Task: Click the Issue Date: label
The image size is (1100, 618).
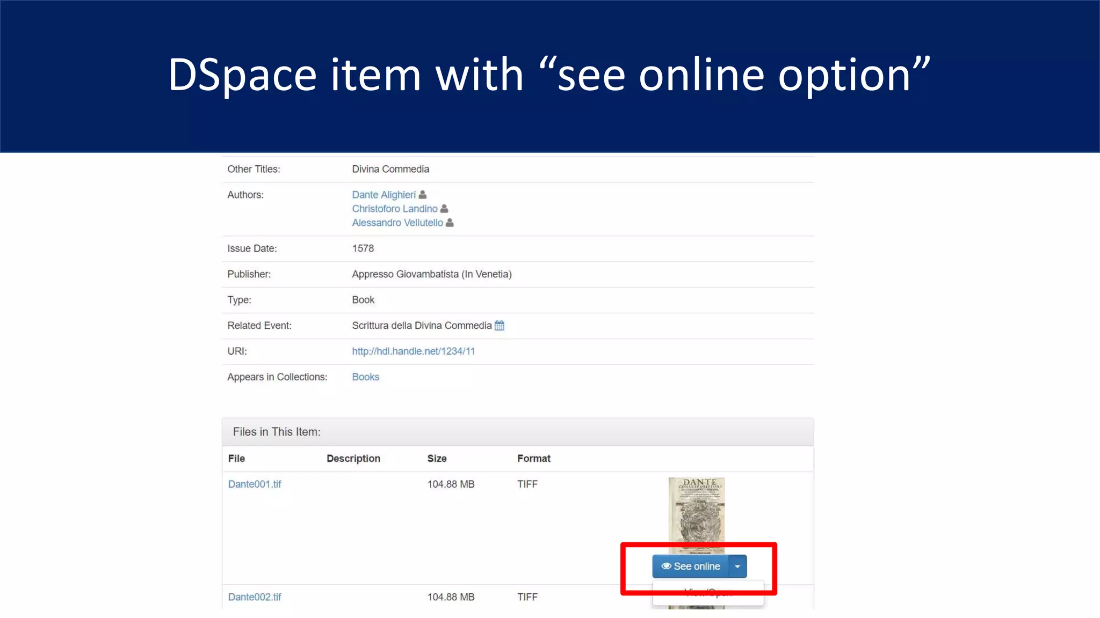Action: click(x=252, y=248)
